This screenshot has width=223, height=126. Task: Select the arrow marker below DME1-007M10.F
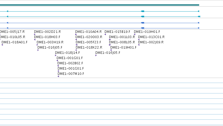pyautogui.click(x=58, y=76)
